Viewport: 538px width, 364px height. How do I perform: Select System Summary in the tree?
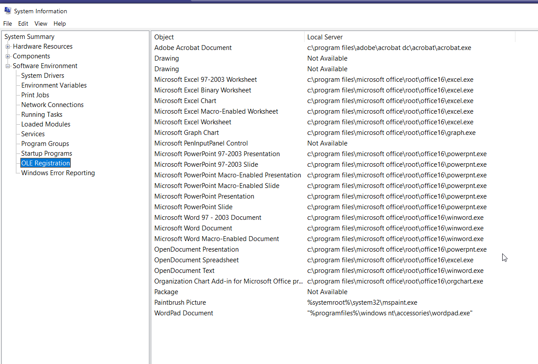pos(30,37)
